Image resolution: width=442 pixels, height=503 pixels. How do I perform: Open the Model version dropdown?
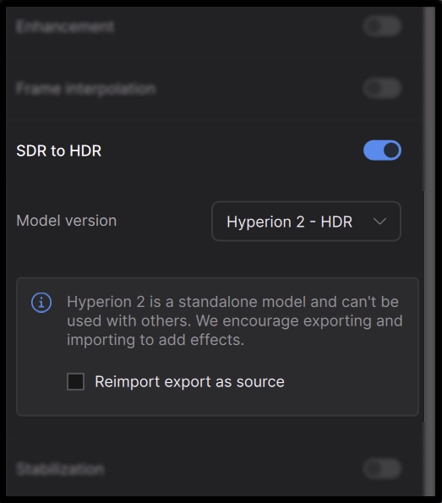(x=306, y=221)
